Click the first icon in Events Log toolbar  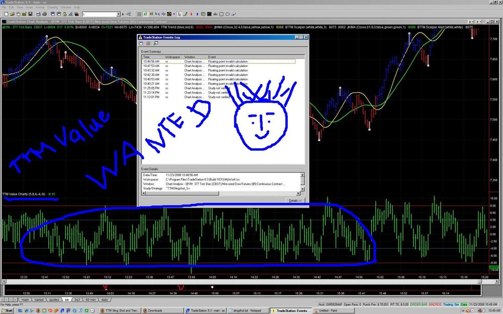[141, 43]
